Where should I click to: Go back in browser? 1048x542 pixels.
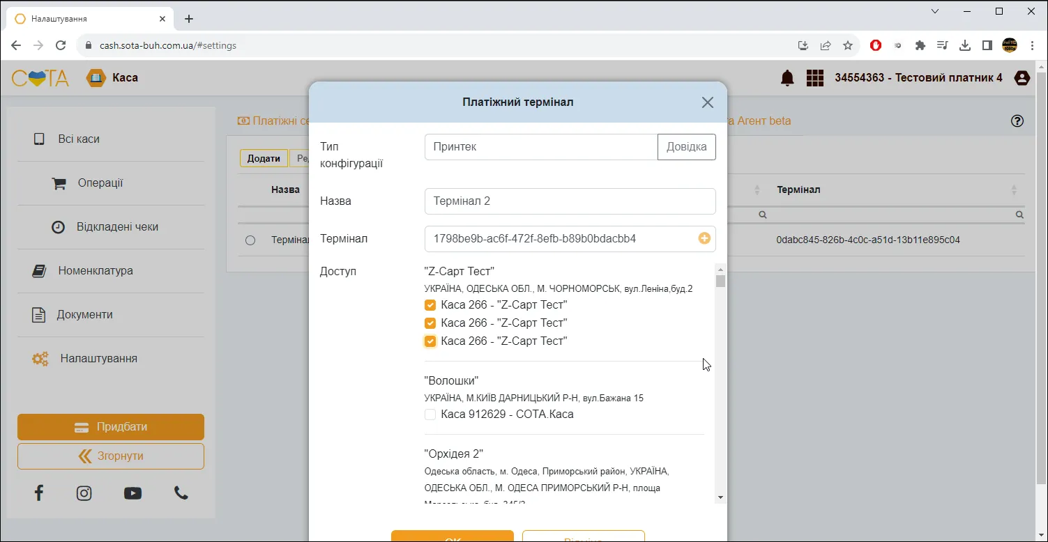(16, 45)
